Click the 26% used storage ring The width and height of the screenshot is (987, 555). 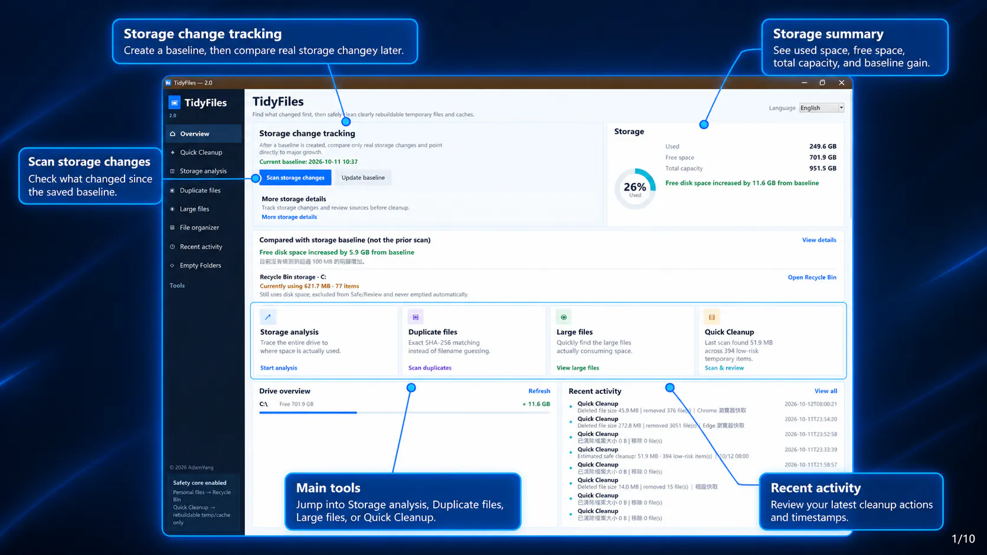click(635, 189)
